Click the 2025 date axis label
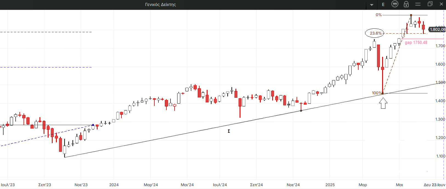This screenshot has height=189, width=446. click(330, 185)
